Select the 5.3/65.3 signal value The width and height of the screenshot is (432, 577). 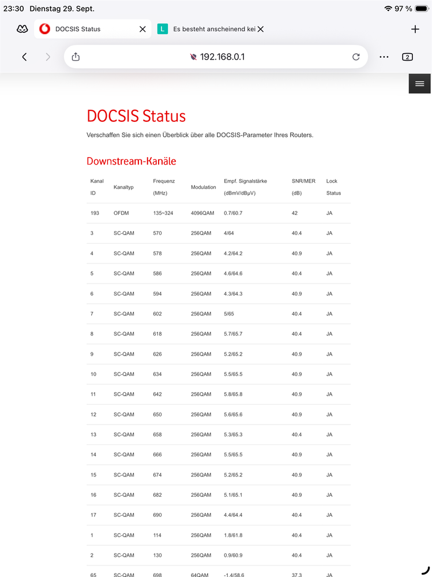(x=233, y=434)
